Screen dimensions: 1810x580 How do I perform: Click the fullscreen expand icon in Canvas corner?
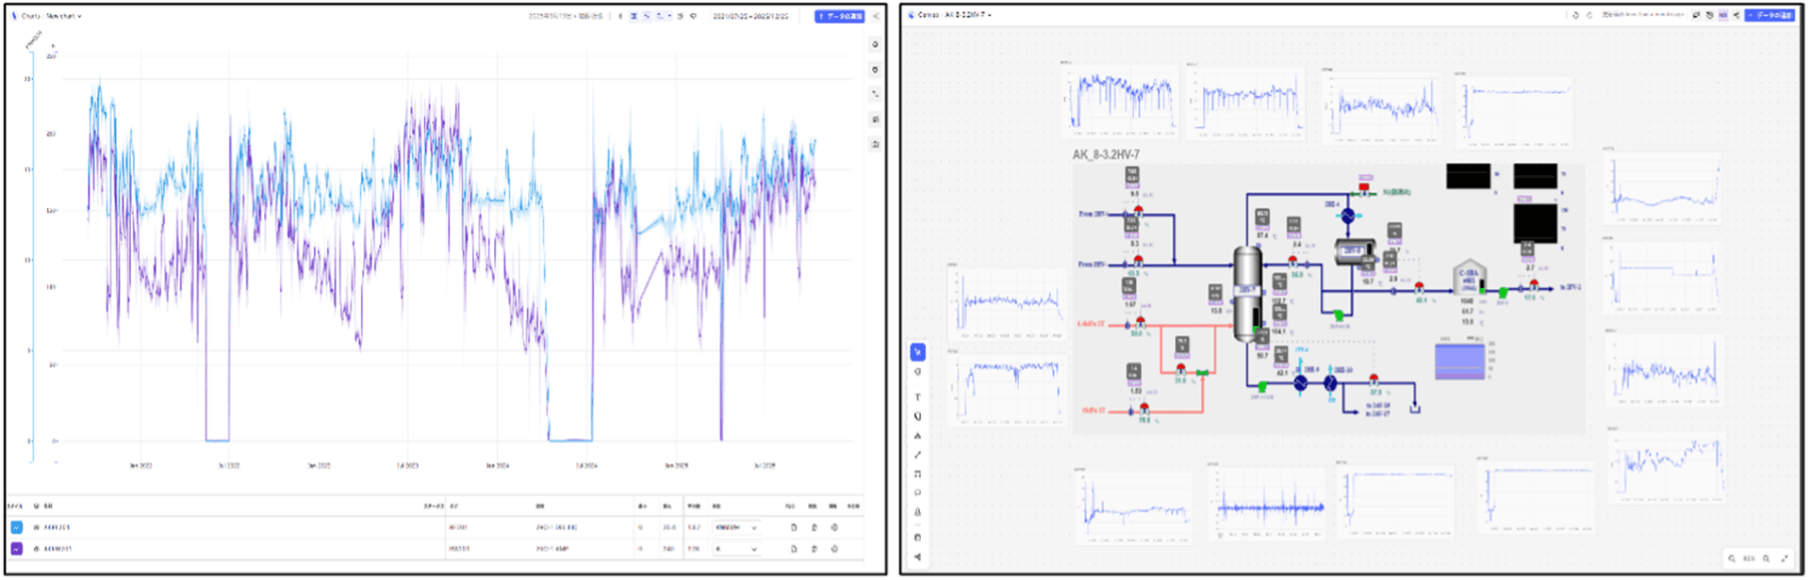(x=1785, y=558)
